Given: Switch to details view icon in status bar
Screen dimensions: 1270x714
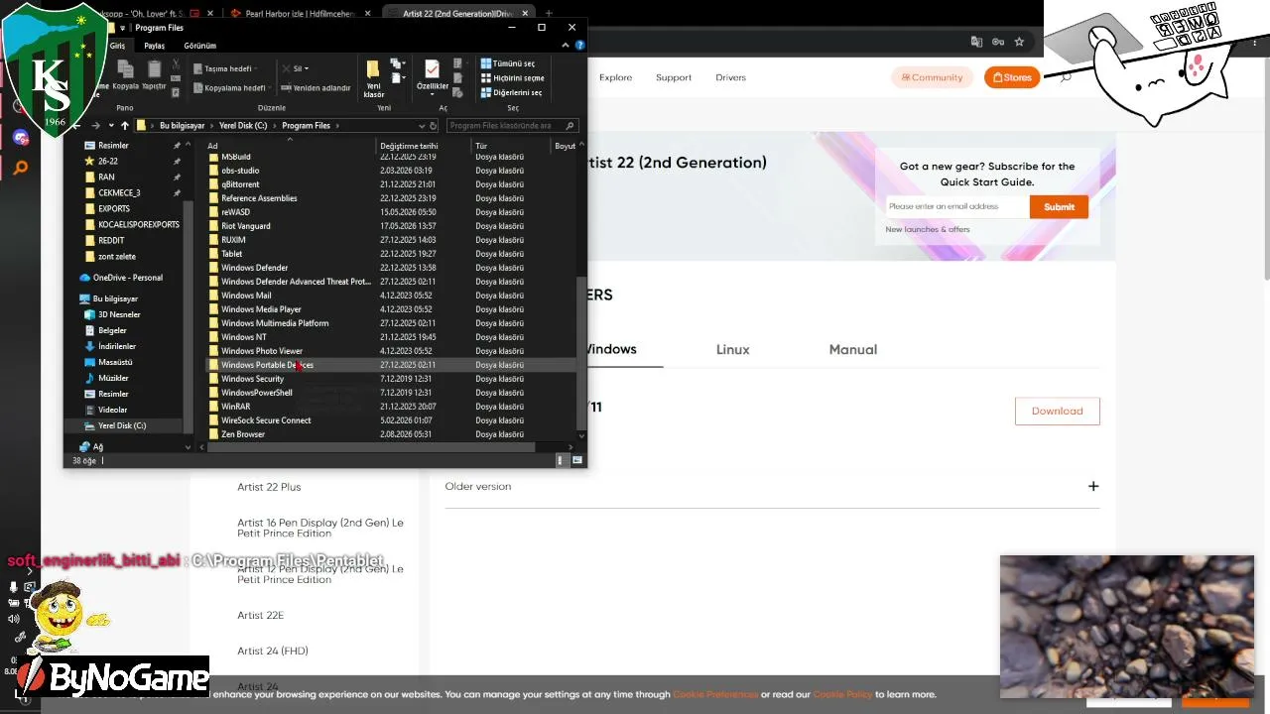Looking at the screenshot, I should (x=562, y=460).
